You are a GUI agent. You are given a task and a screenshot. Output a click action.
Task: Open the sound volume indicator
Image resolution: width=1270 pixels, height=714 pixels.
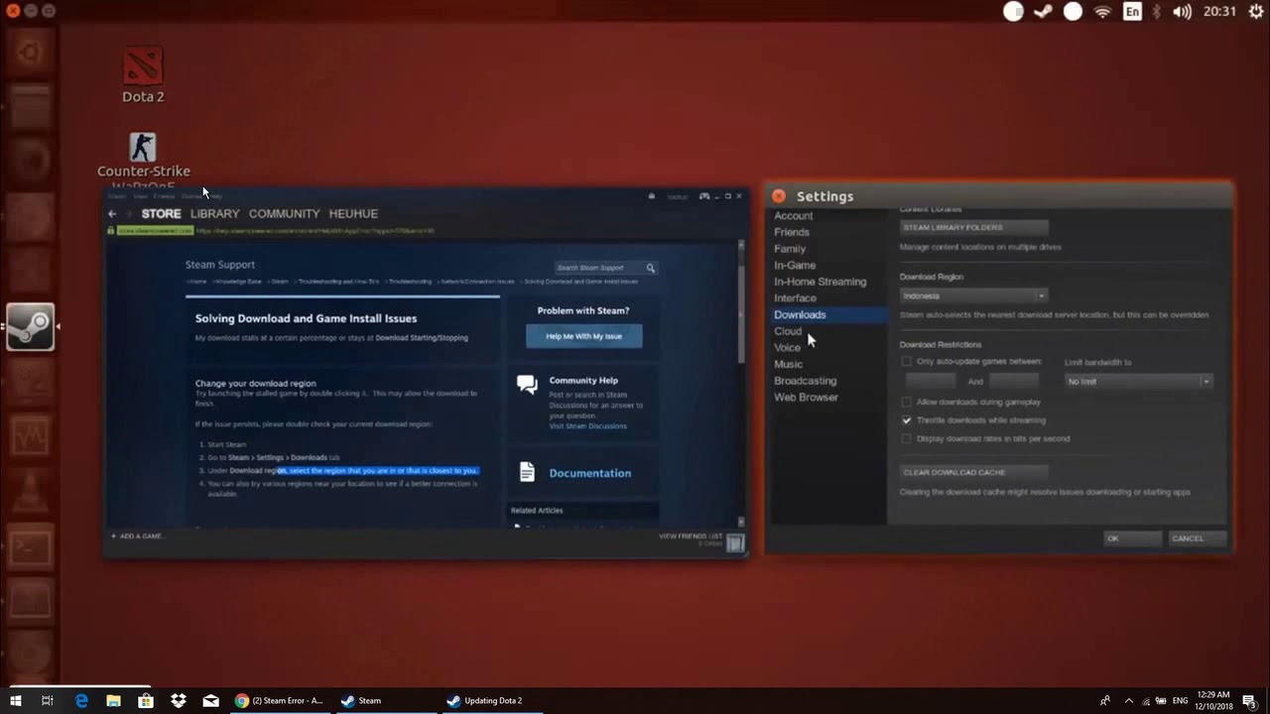click(1182, 12)
